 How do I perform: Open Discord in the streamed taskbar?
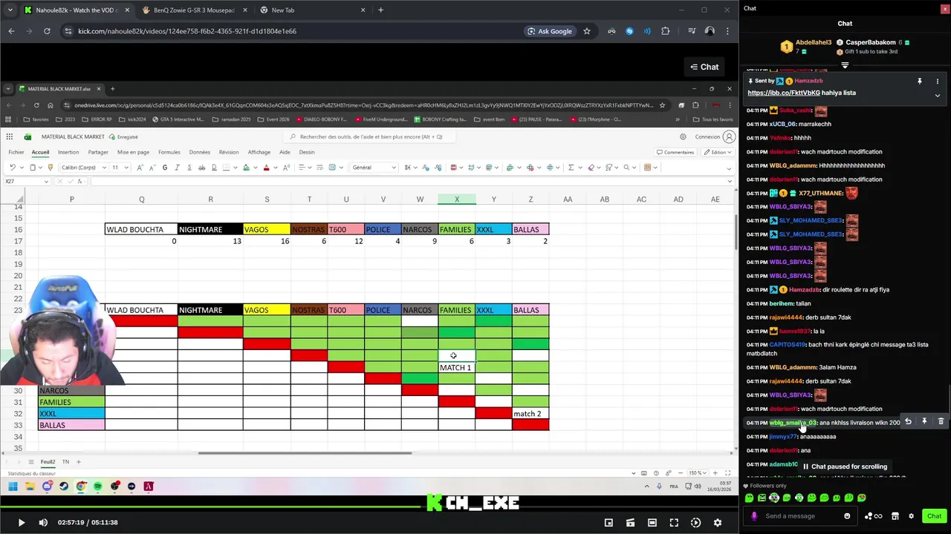pyautogui.click(x=47, y=487)
